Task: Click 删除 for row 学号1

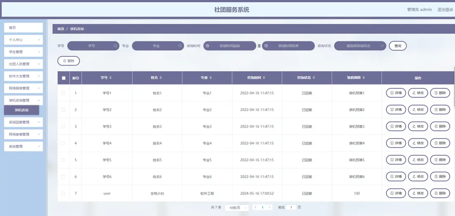Action: [440, 93]
